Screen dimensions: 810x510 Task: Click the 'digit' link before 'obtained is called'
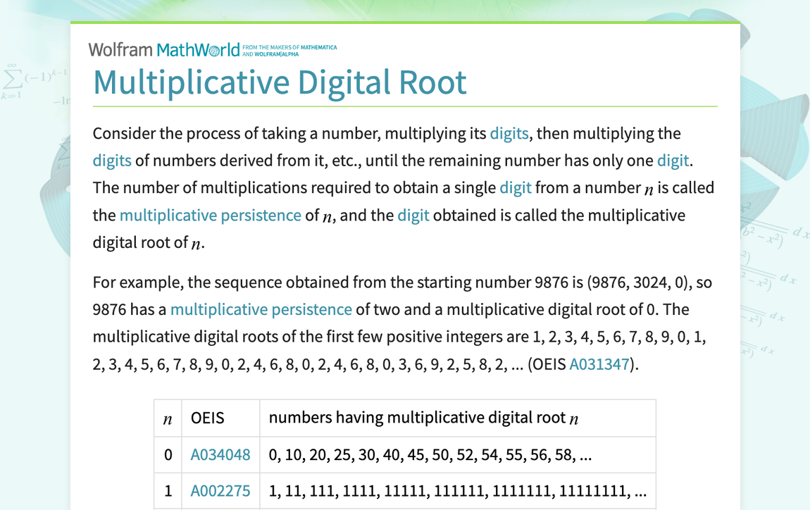pos(413,215)
